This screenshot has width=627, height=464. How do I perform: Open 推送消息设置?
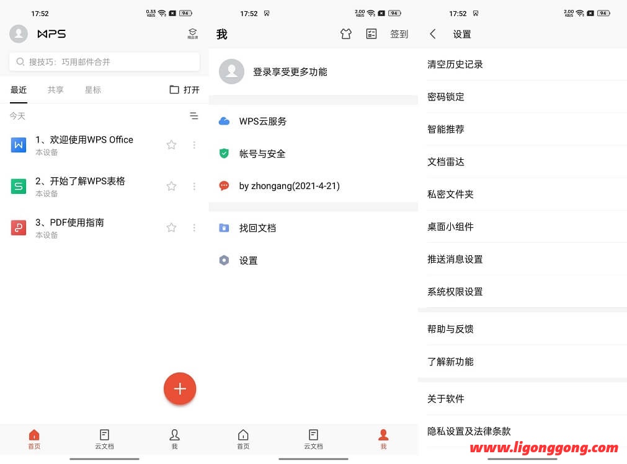523,259
